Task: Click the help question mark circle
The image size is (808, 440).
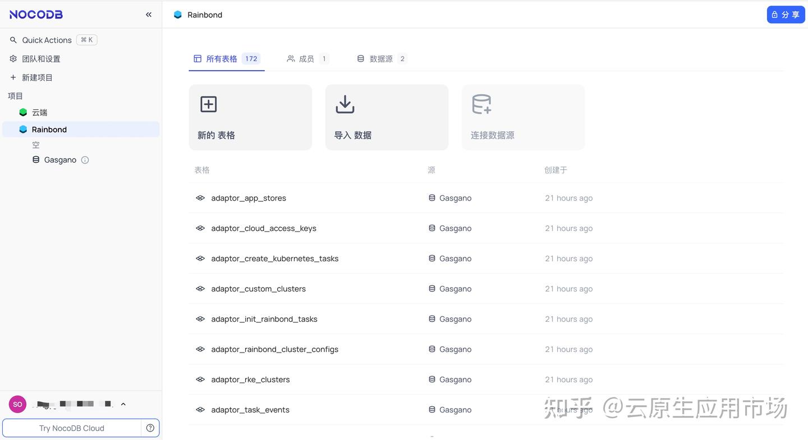Action: [x=150, y=428]
